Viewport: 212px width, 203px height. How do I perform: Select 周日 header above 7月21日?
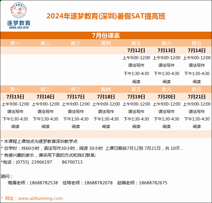pos(197,89)
